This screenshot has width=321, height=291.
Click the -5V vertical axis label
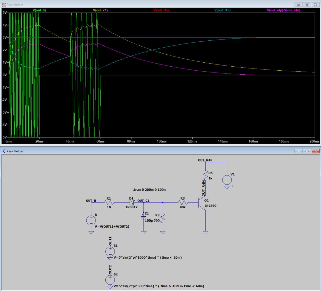coord(4,137)
